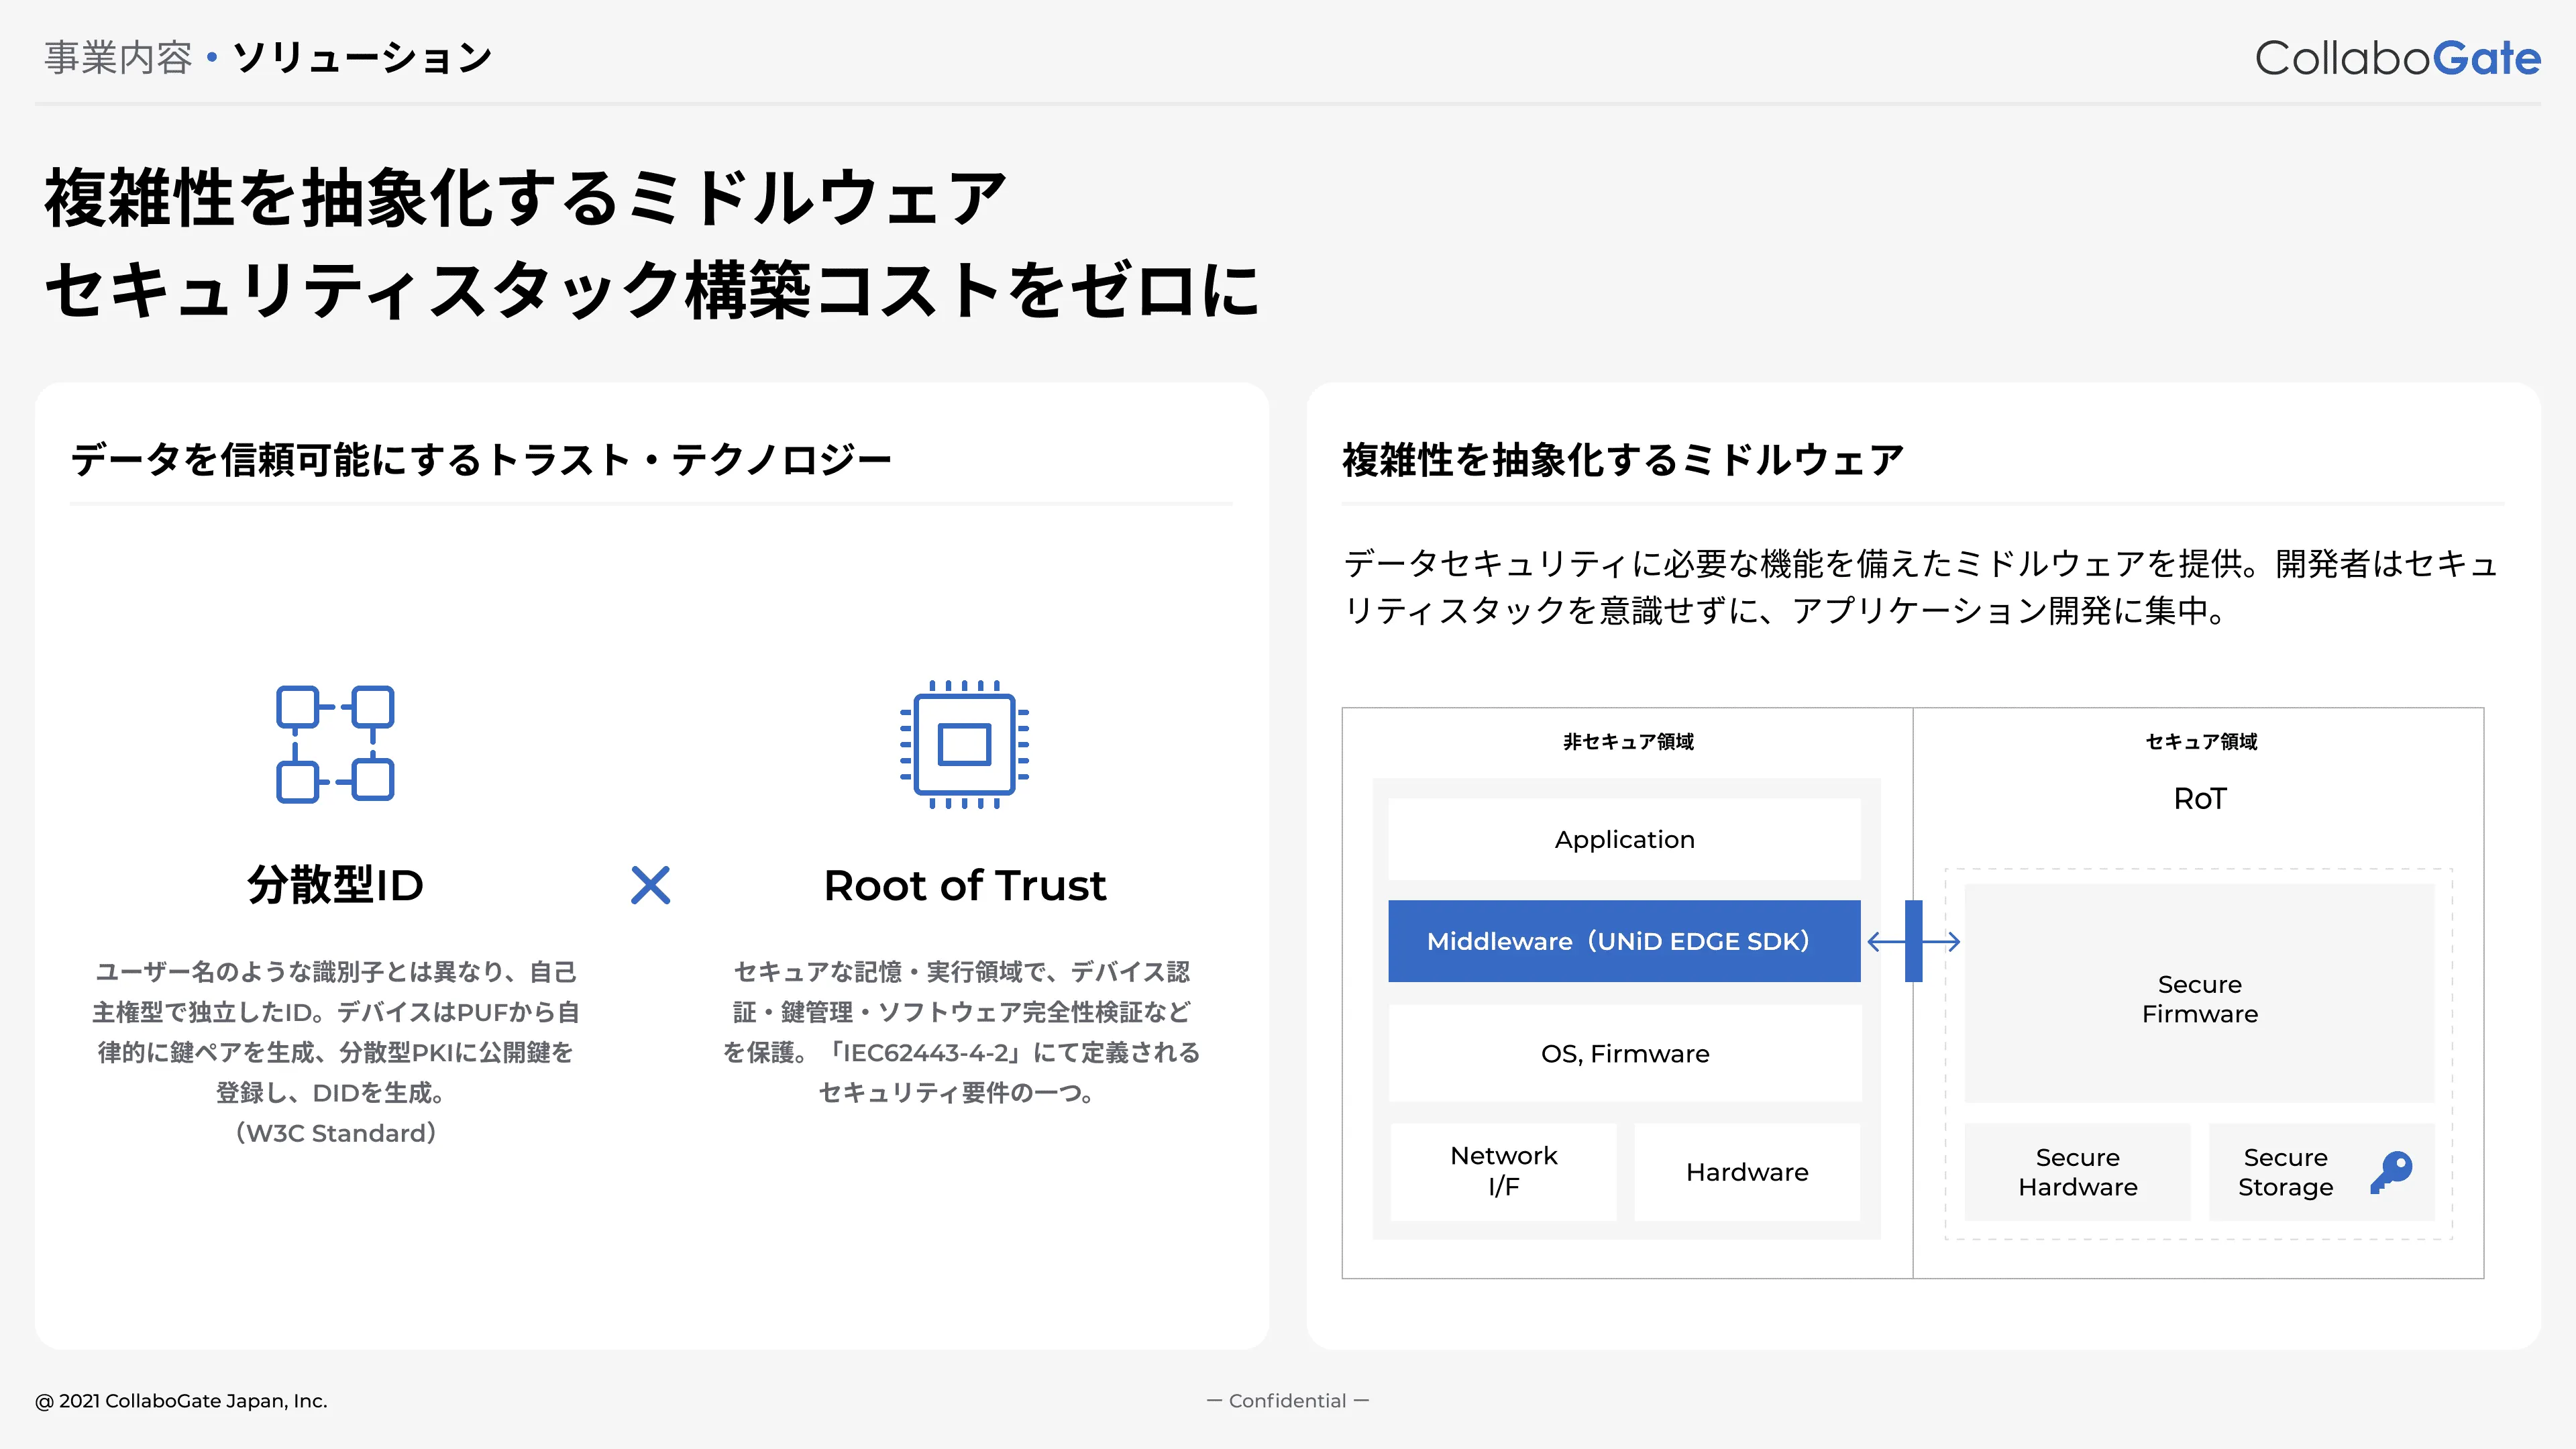Click the Hardware box

1747,1172
